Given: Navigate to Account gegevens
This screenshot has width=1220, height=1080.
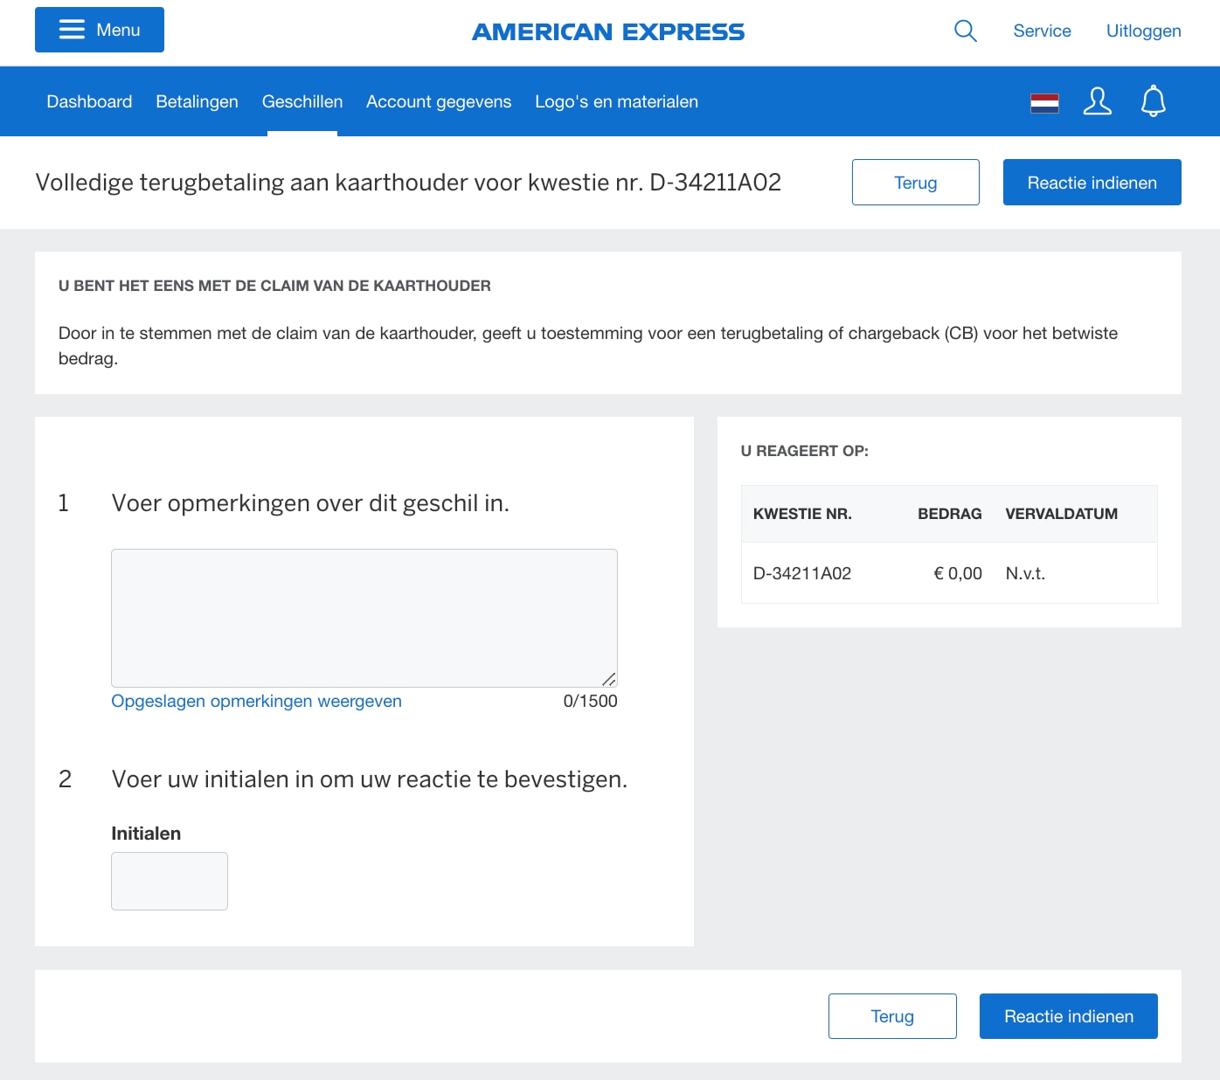Looking at the screenshot, I should click(438, 101).
